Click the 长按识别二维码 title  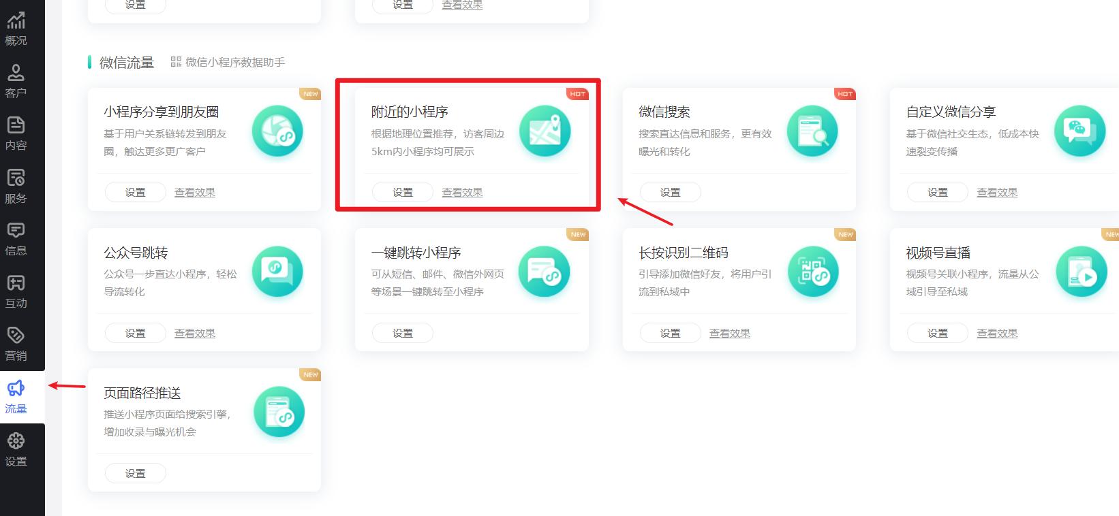(684, 253)
